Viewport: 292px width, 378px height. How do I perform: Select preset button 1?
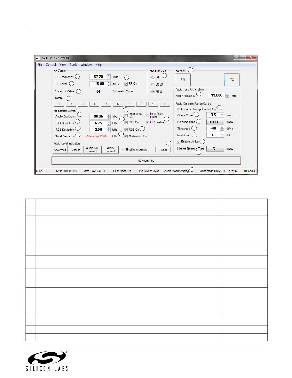[59, 104]
